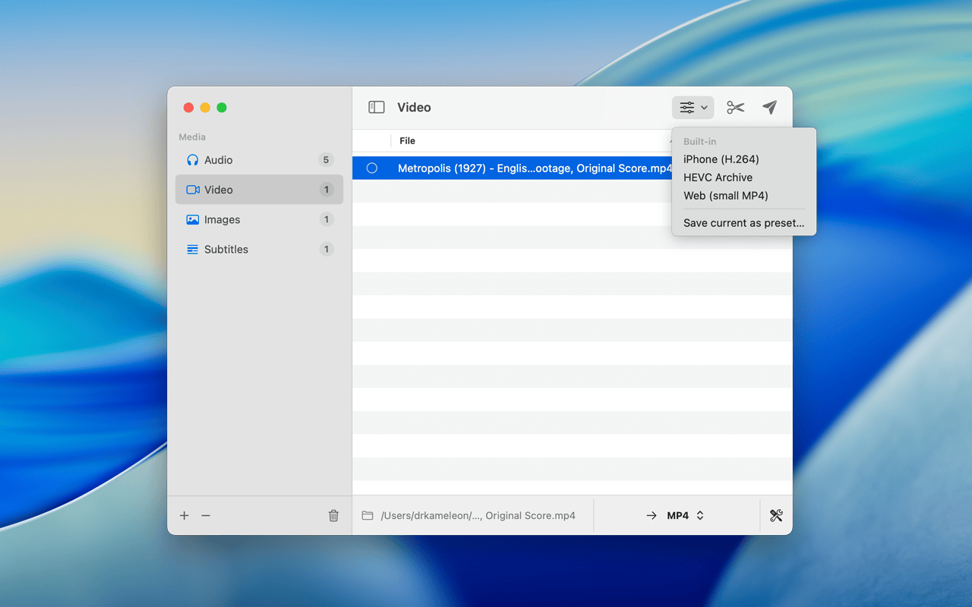Open the output folder icon

tap(368, 516)
